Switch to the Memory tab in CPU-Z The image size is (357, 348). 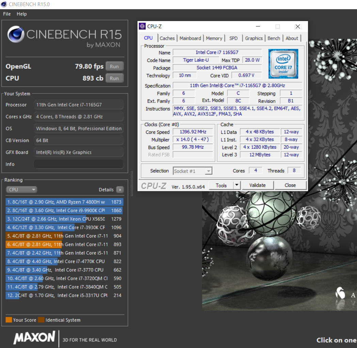[214, 38]
